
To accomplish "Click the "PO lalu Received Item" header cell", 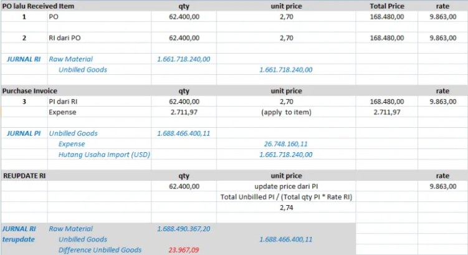I will point(37,6).
